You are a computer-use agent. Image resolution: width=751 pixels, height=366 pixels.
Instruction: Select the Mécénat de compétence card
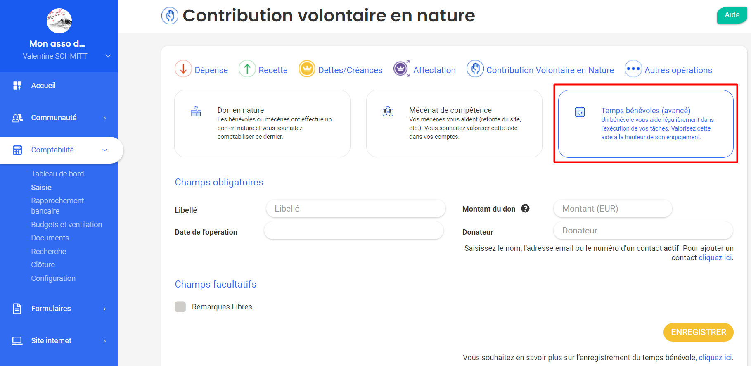pos(454,124)
